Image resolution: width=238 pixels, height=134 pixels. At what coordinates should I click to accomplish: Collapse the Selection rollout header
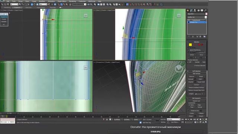pyautogui.click(x=197, y=42)
